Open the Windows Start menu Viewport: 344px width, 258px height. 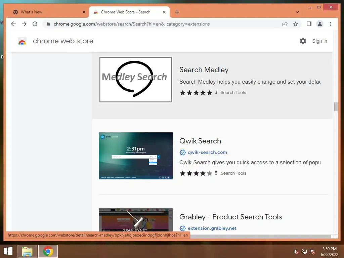[x=8, y=251]
